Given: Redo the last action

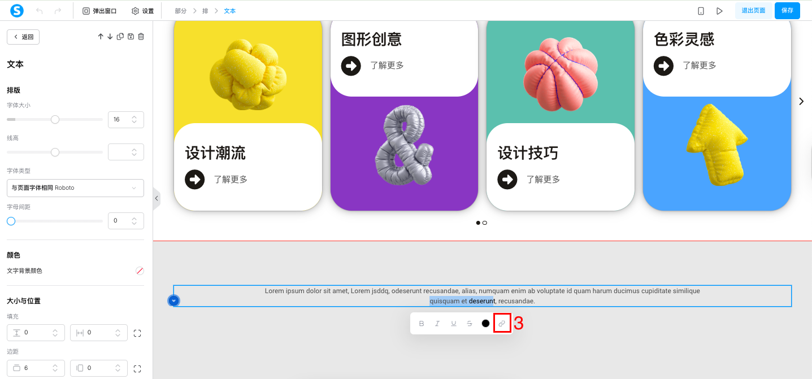Looking at the screenshot, I should click(58, 11).
